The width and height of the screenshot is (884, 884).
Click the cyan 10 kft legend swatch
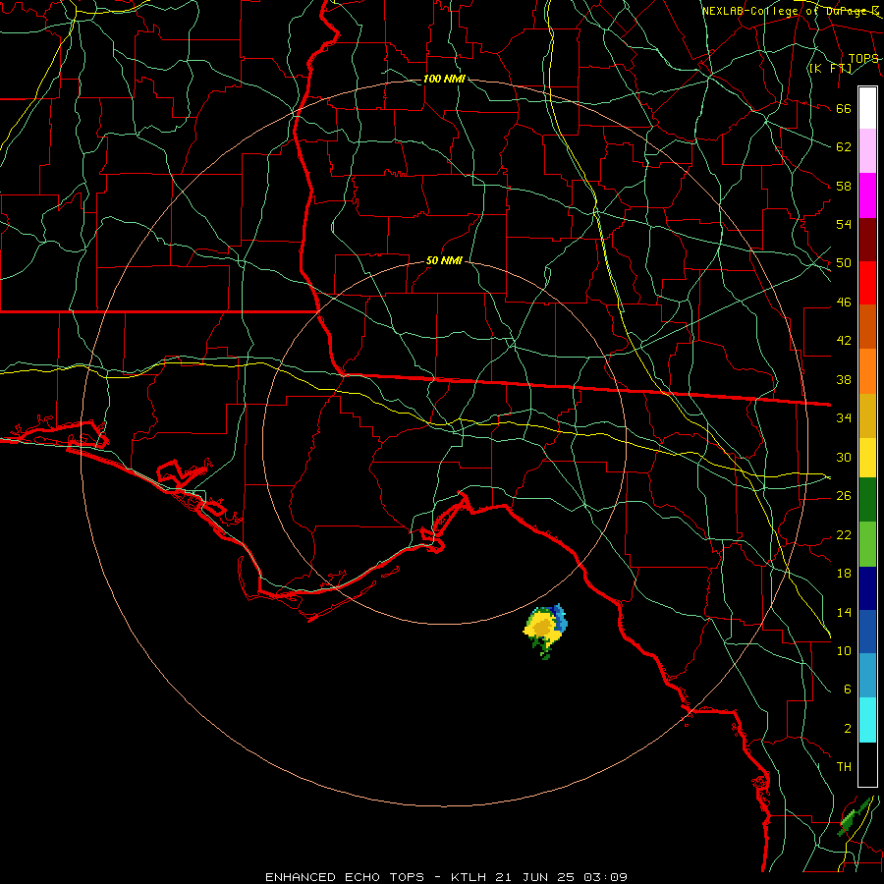click(867, 720)
